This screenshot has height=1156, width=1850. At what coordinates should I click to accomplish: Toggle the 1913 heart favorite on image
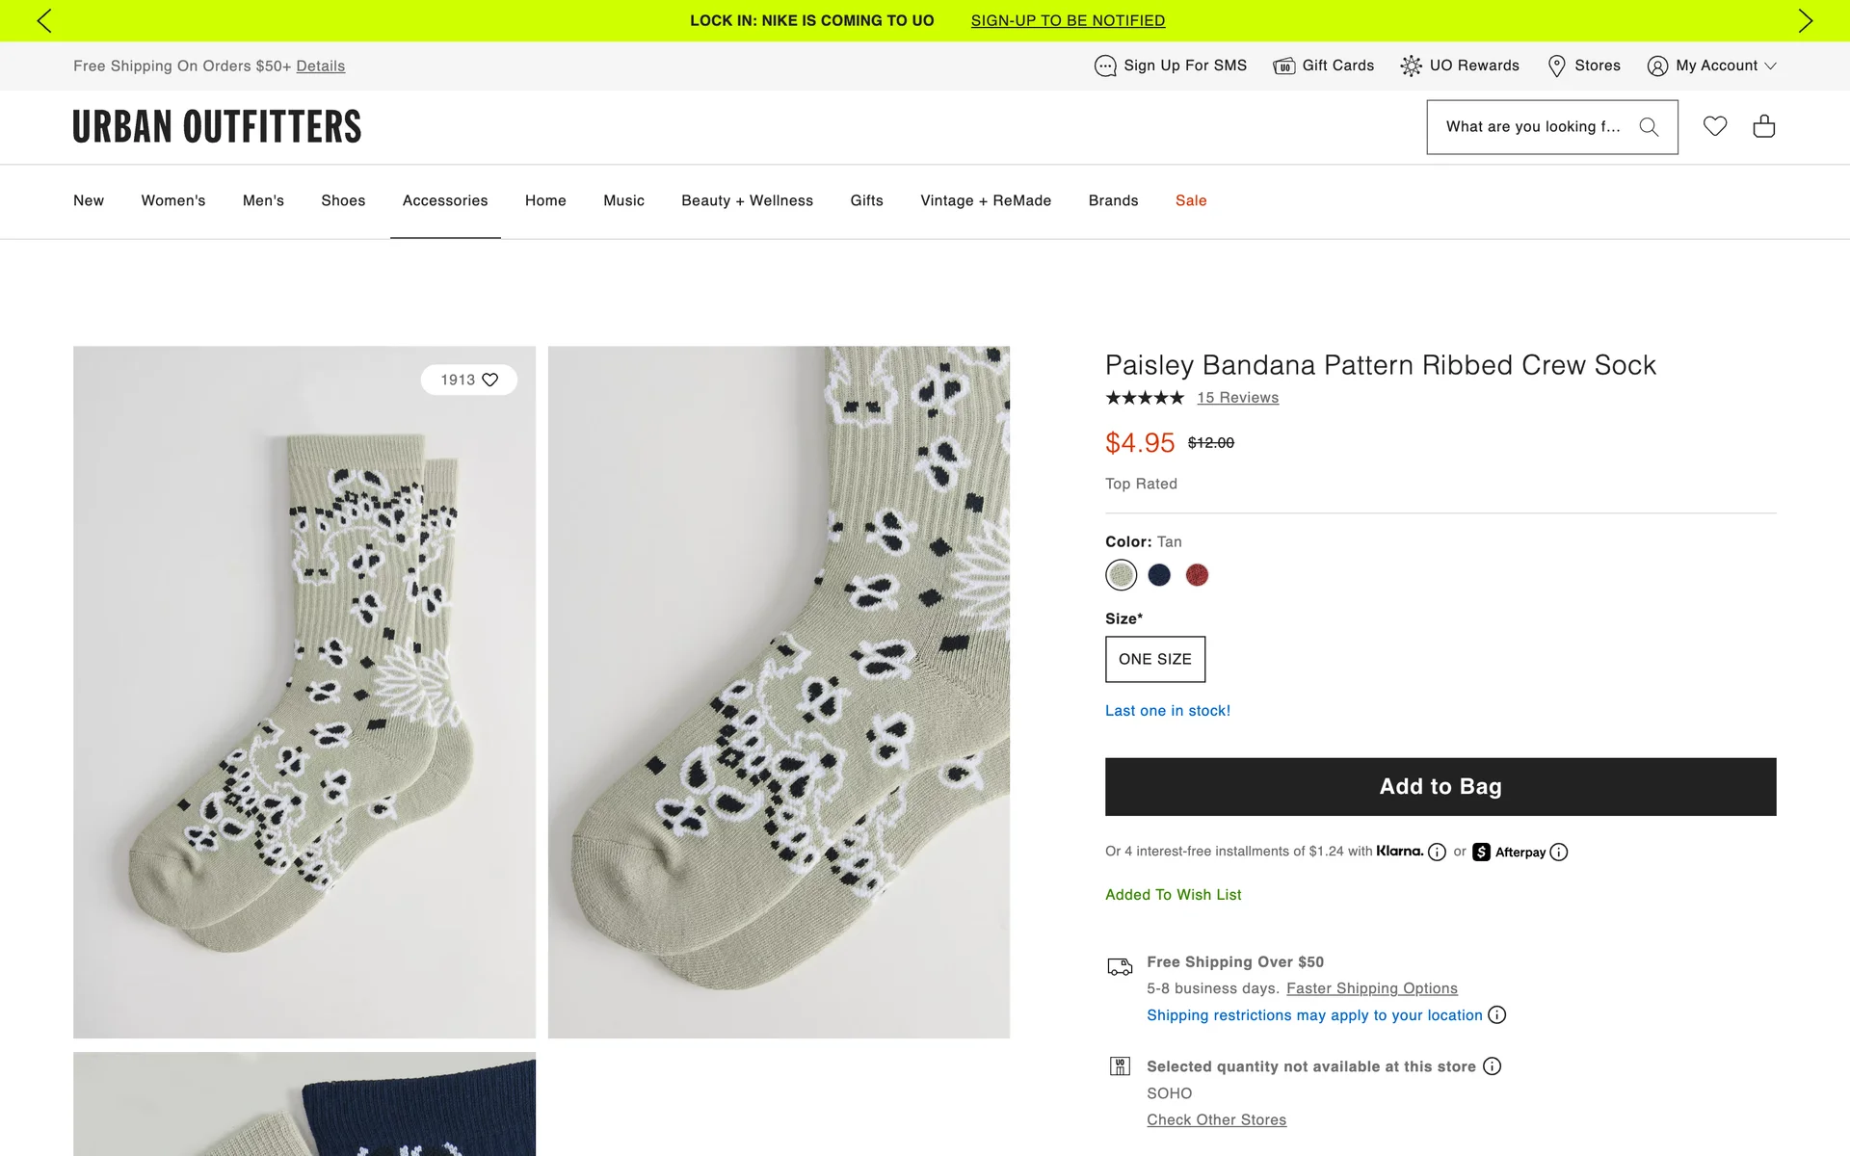(469, 380)
